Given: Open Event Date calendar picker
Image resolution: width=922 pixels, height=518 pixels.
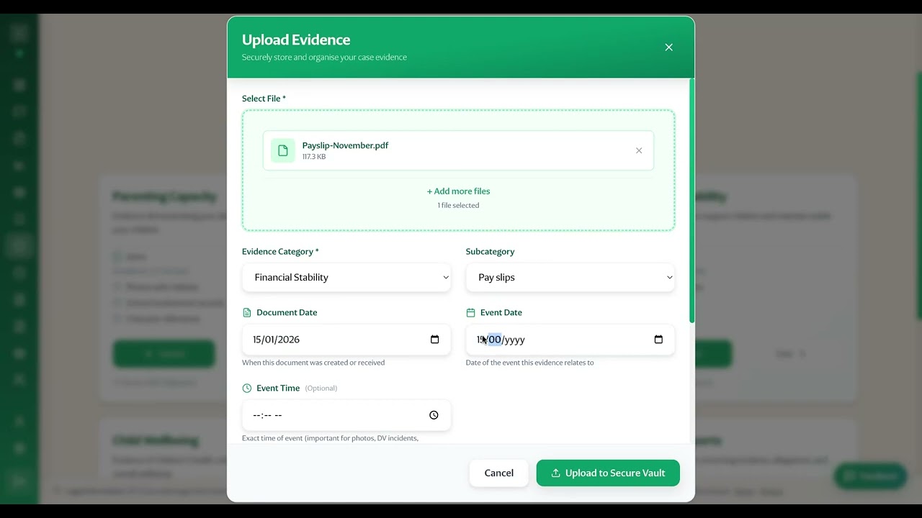Looking at the screenshot, I should (x=658, y=340).
